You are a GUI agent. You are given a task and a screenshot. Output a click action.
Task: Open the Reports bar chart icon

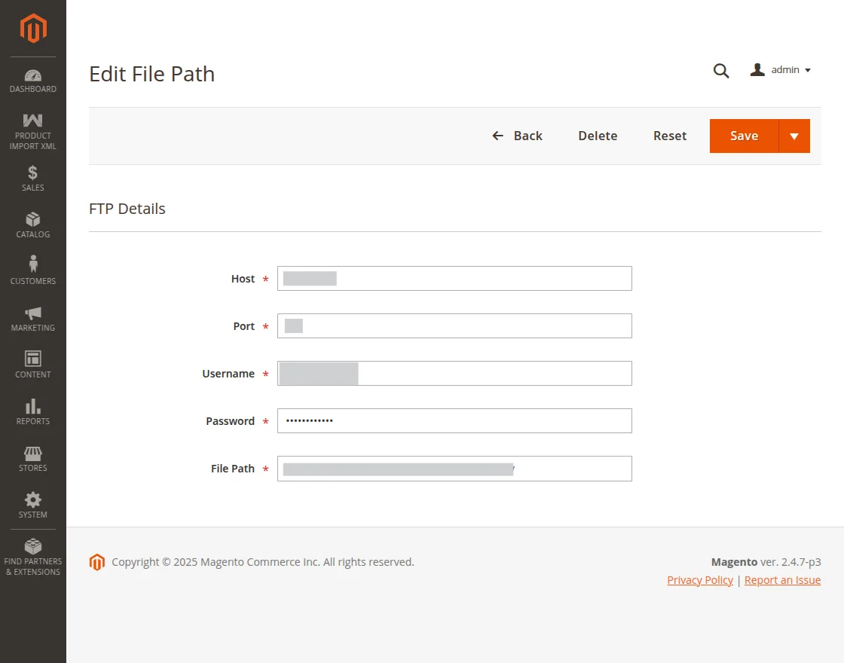[x=33, y=406]
